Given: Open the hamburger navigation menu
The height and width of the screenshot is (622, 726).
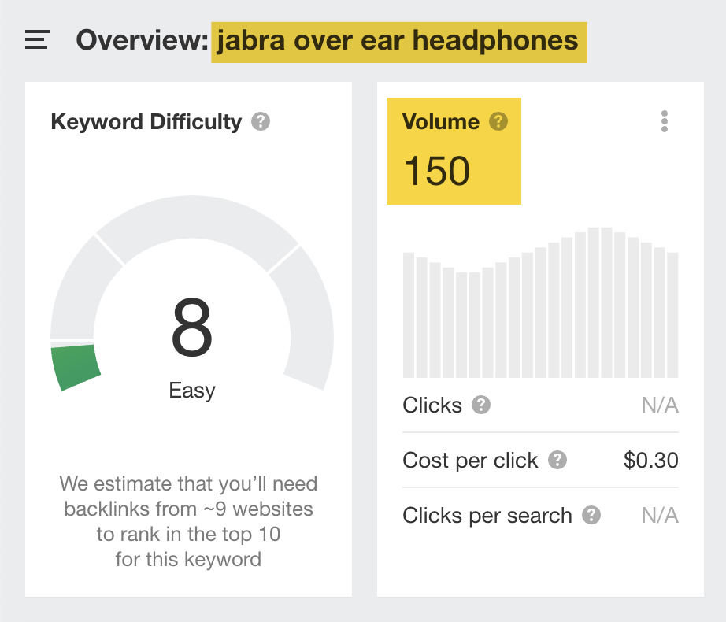Looking at the screenshot, I should (36, 40).
